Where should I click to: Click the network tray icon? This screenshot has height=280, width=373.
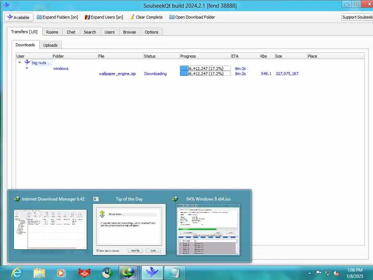[327, 273]
